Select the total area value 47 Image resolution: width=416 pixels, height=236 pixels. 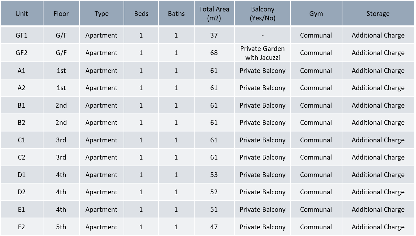point(214,227)
